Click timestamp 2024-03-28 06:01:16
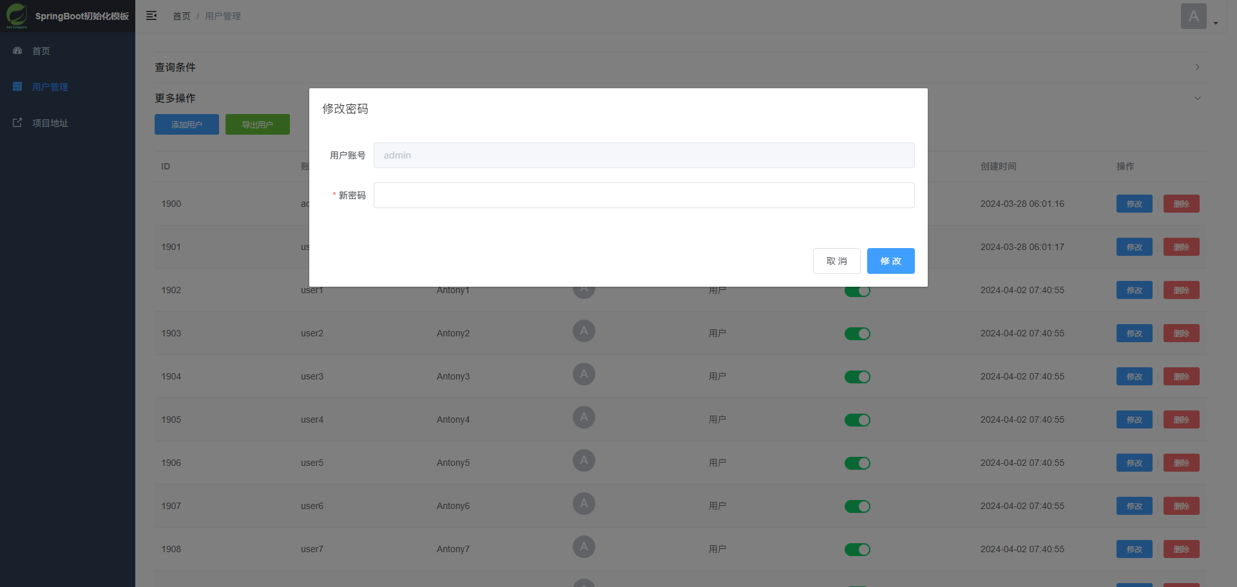The height and width of the screenshot is (587, 1237). tap(1022, 204)
